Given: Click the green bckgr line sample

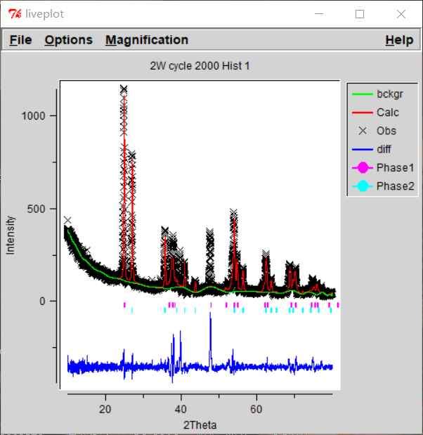Looking at the screenshot, I should [x=363, y=94].
